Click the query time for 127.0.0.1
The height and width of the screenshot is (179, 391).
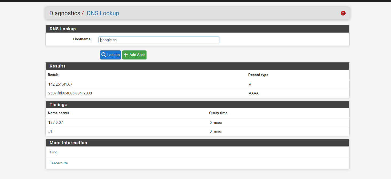tap(216, 123)
